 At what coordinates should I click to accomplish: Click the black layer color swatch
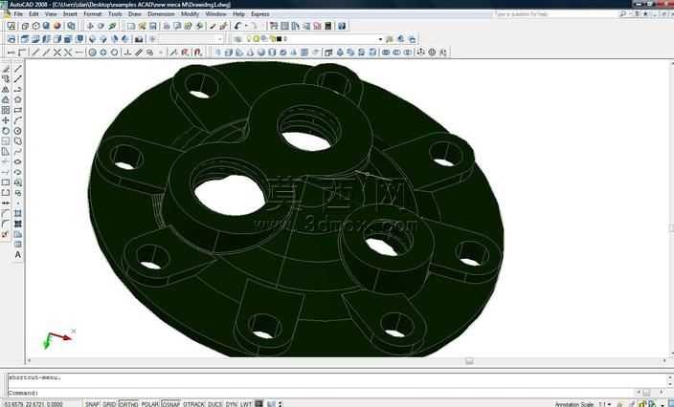[x=279, y=39]
